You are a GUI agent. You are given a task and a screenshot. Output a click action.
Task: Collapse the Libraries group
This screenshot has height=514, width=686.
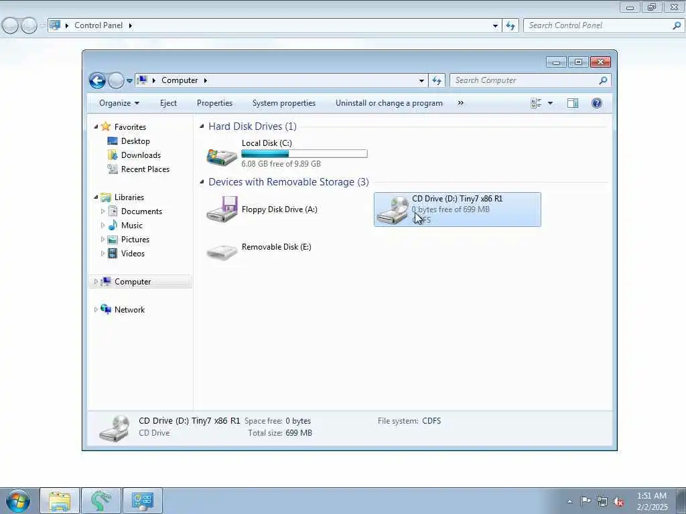[96, 197]
